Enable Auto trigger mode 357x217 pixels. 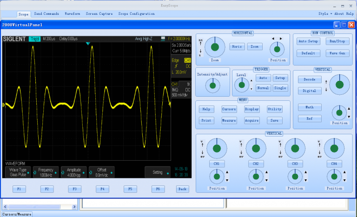pos(263,78)
